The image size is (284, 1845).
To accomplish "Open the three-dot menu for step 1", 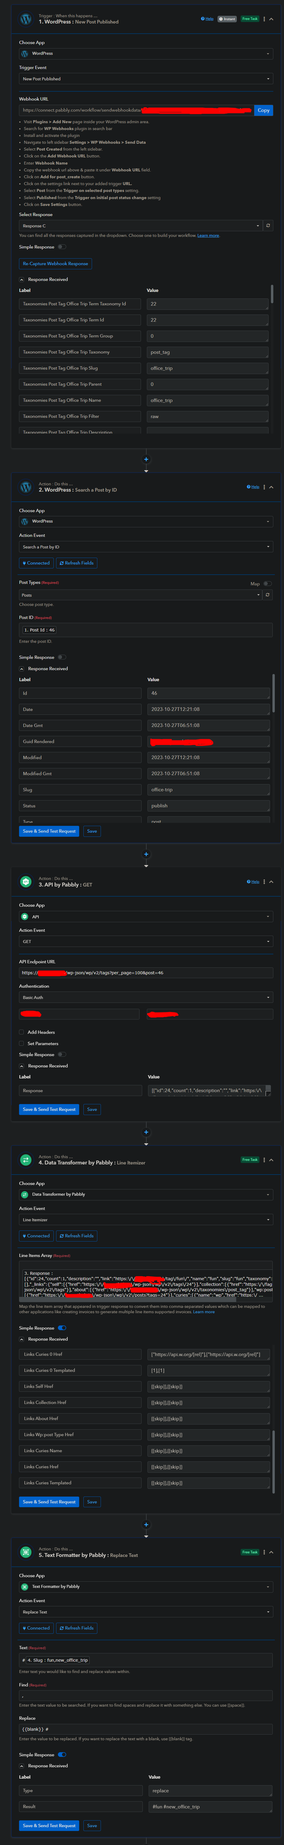I will click(x=264, y=19).
